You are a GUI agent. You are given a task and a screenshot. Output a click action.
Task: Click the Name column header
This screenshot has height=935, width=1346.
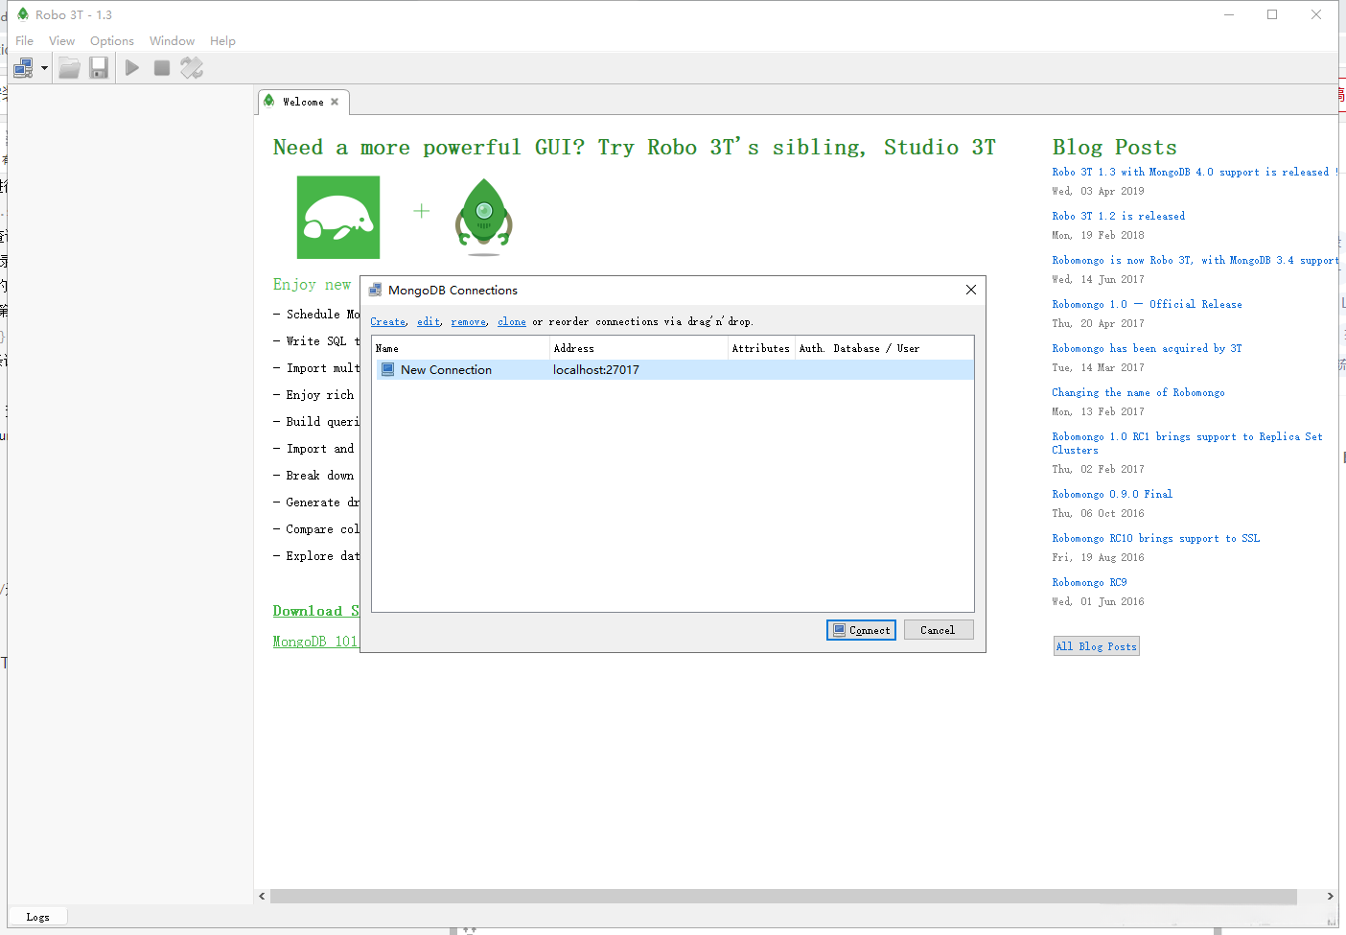(x=461, y=349)
